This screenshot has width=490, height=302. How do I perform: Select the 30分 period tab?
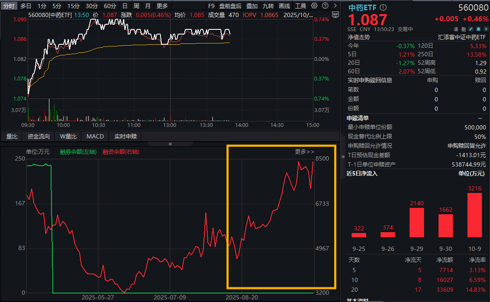[x=92, y=6]
